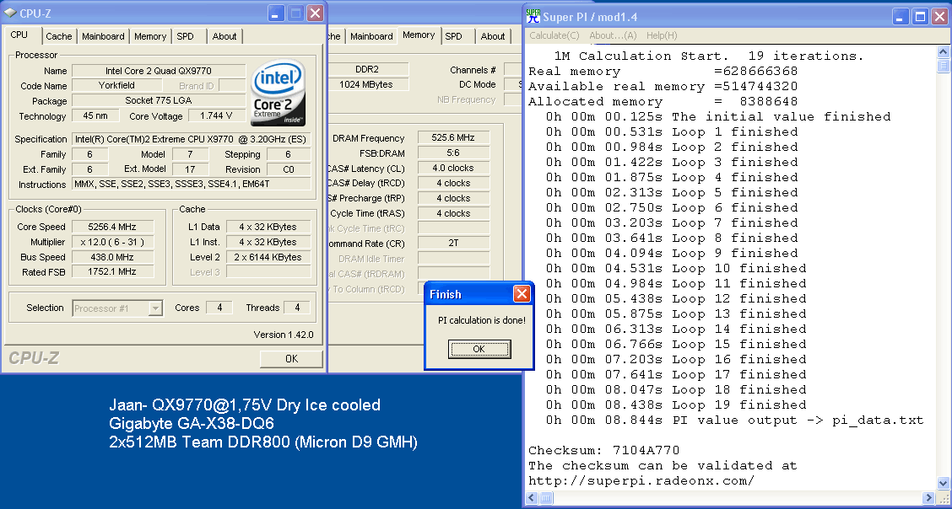The width and height of the screenshot is (952, 509).
Task: Click the Package value 'Socket 775 LGA'
Action: click(159, 100)
